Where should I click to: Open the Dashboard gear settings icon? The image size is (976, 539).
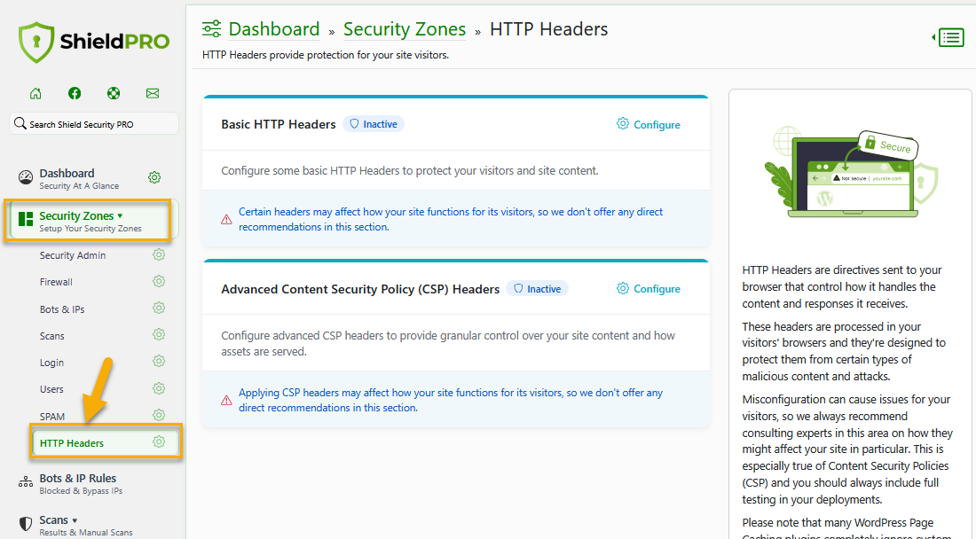(x=154, y=178)
